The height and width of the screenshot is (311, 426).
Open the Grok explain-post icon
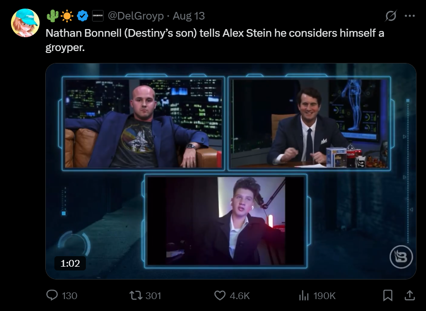pos(391,16)
